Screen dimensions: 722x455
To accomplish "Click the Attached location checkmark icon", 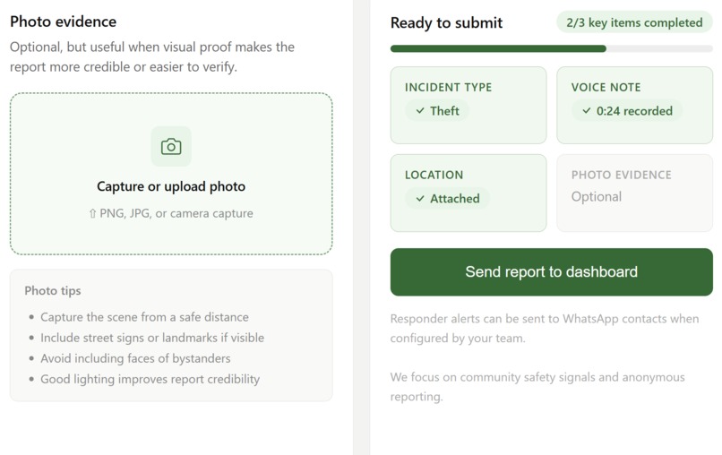I will pyautogui.click(x=420, y=199).
